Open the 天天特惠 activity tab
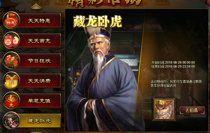 [39, 21]
